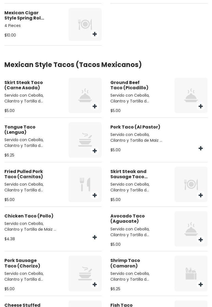This screenshot has height=307, width=212.
Task: Add Tongue Taco (Lengua) to cart
Action: [x=95, y=151]
